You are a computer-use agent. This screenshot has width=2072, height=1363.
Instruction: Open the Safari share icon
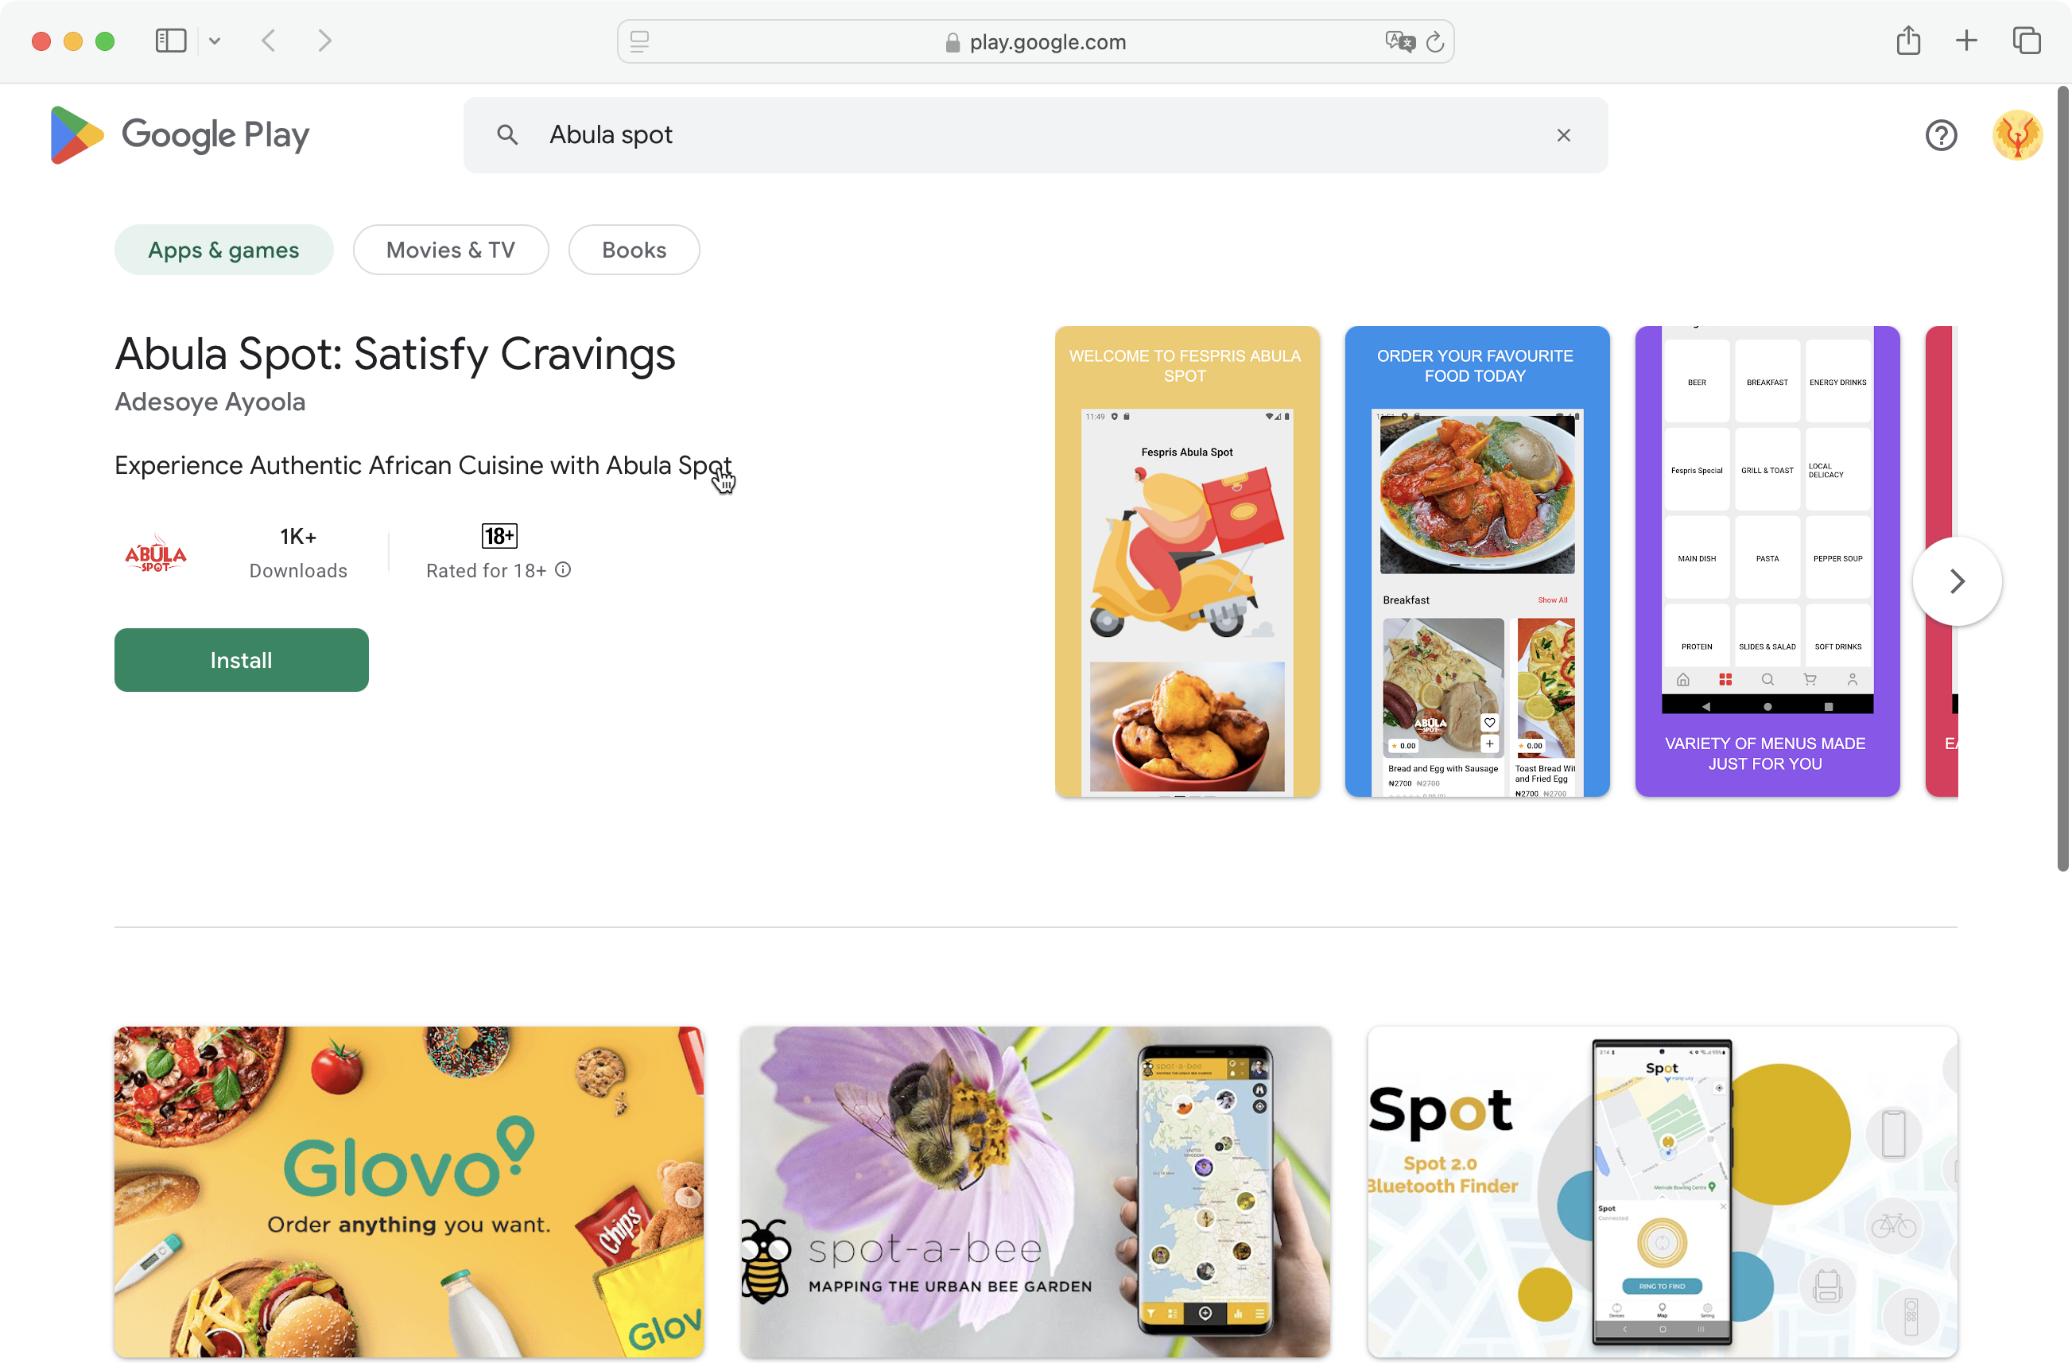(x=1907, y=41)
